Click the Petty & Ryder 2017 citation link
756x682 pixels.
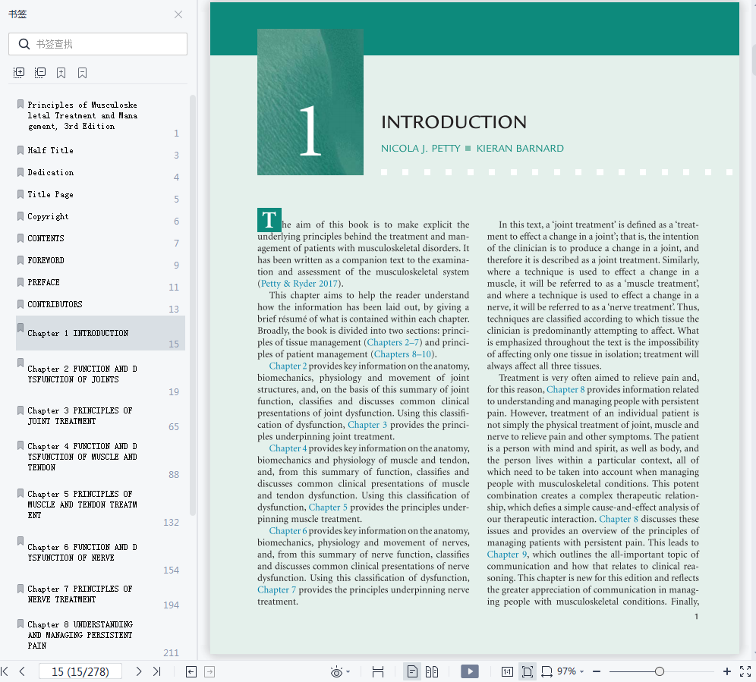[x=299, y=284]
